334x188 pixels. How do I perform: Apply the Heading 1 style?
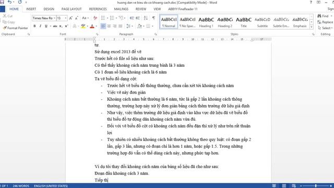(206, 22)
